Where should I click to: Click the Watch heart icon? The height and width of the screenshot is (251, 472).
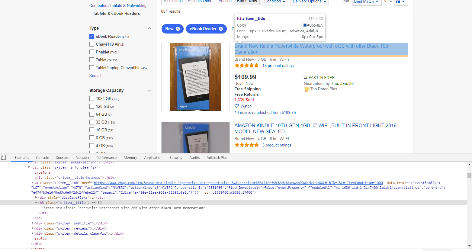[237, 106]
